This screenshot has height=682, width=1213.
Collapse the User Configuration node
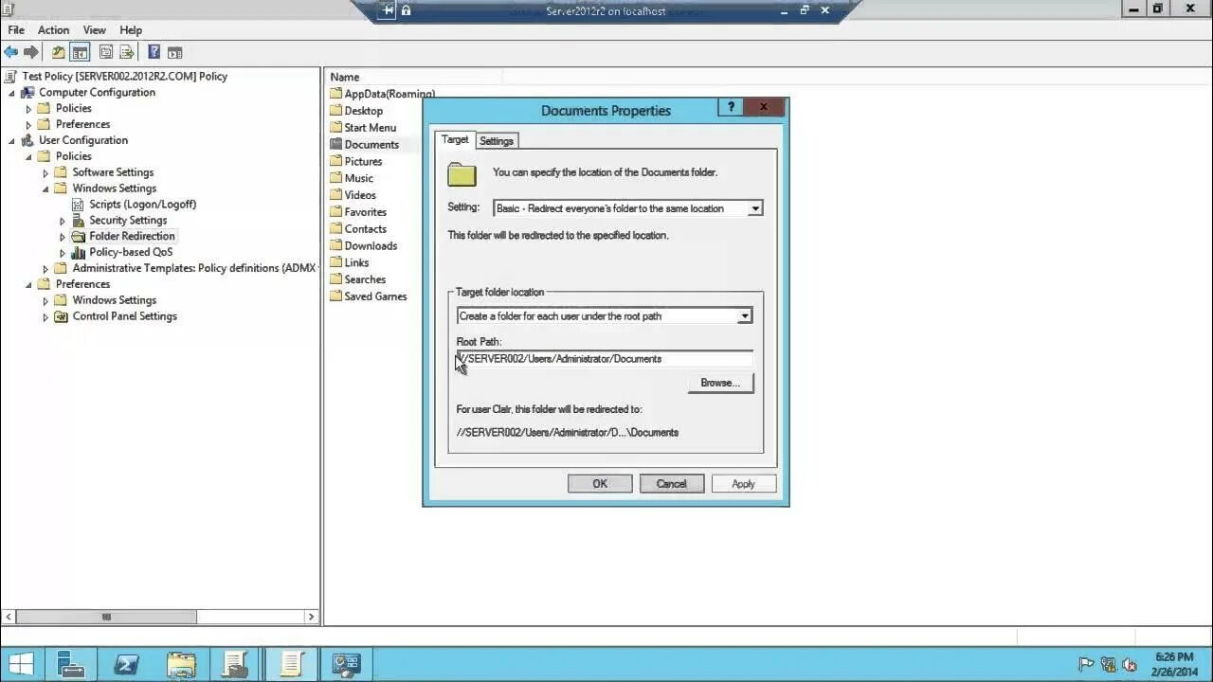pyautogui.click(x=11, y=140)
